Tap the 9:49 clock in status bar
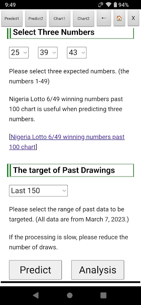Screen dimensions: 141x305 pyautogui.click(x=11, y=5)
